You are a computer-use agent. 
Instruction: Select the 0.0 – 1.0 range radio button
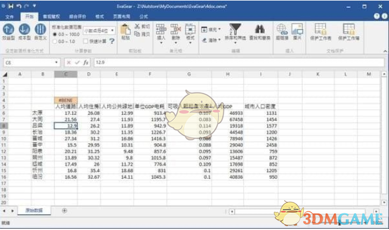tap(55, 41)
